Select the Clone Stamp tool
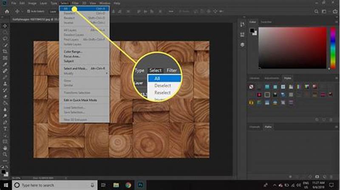Screen dimensions: 340x190 5,84
